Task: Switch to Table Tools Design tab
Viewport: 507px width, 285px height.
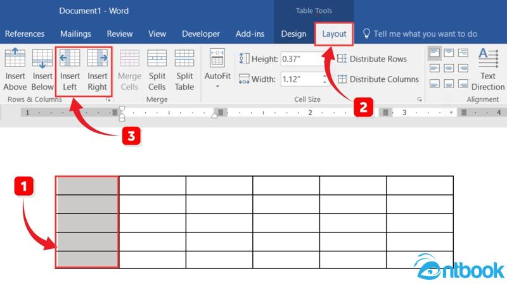Action: (x=293, y=34)
